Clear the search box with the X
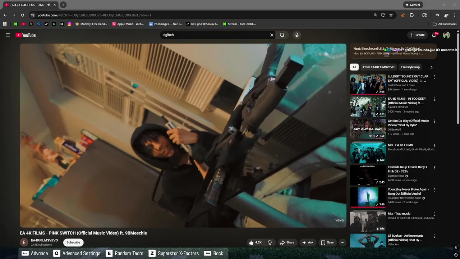The width and height of the screenshot is (460, 259). click(x=272, y=35)
